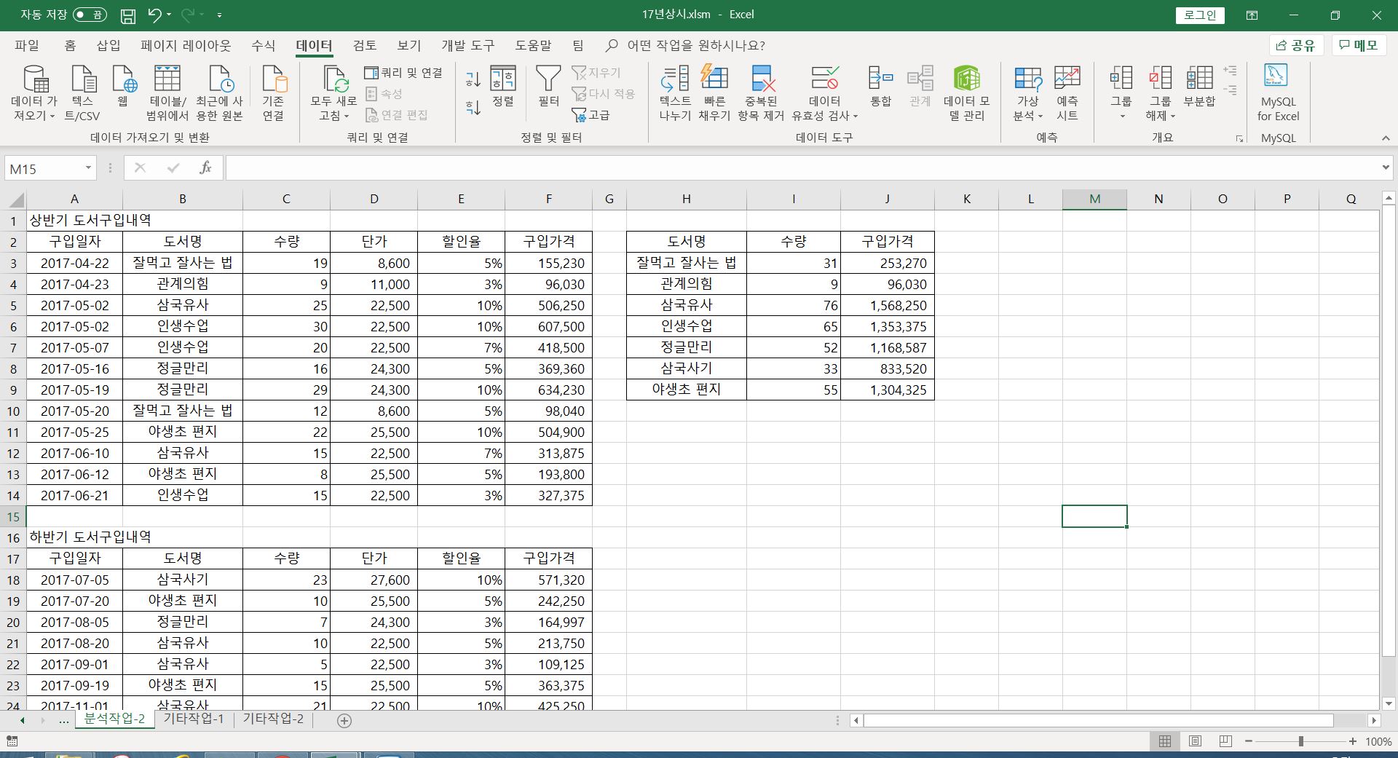Click the zoom slider handle
The image size is (1398, 758).
[x=1300, y=741]
